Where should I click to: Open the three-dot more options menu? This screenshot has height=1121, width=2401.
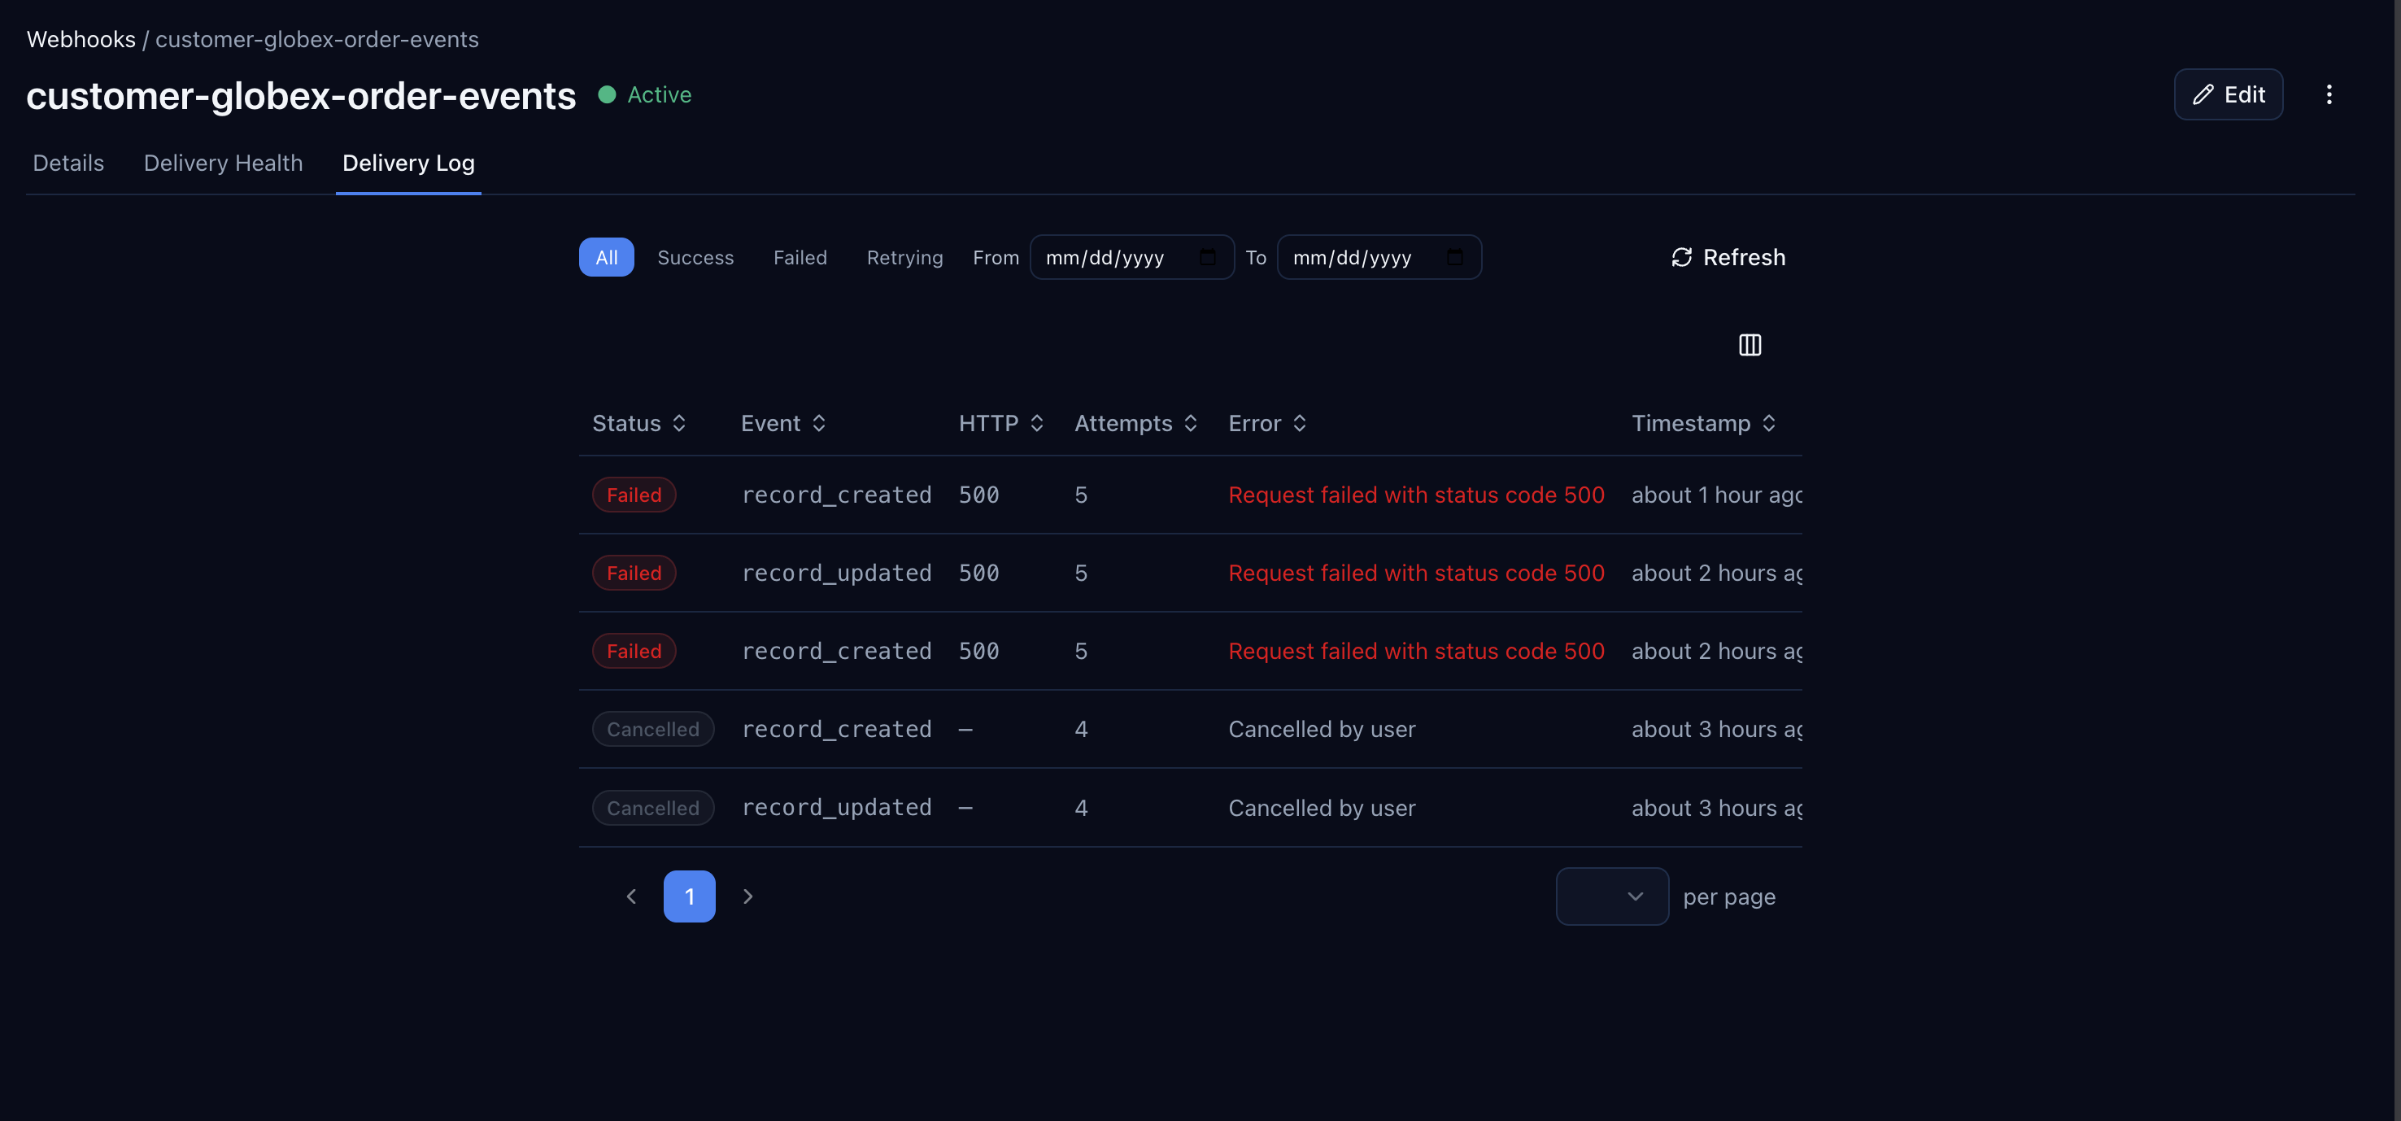[2329, 94]
